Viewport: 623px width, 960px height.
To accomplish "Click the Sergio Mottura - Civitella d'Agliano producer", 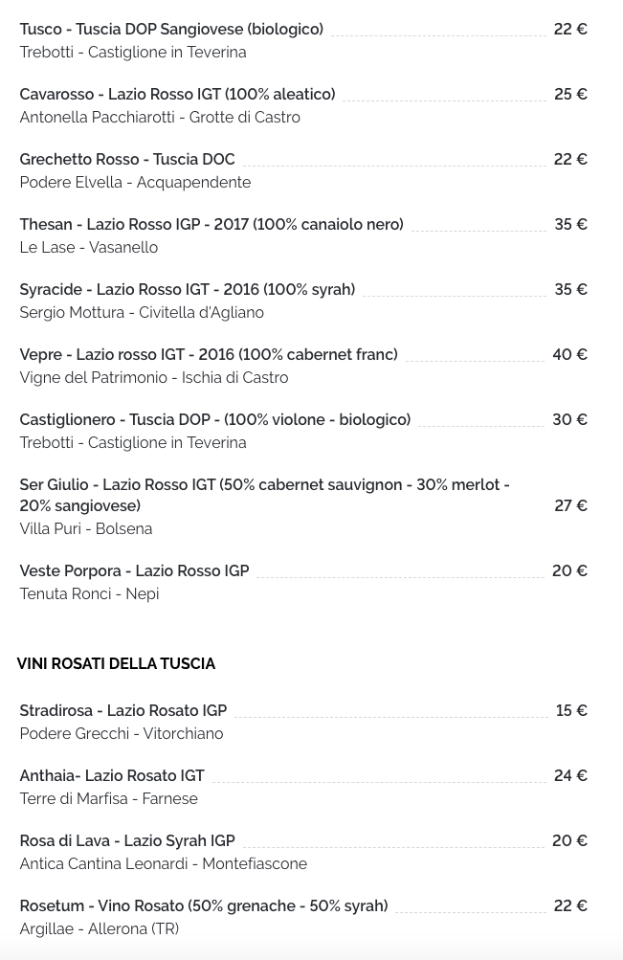I will coord(142,313).
